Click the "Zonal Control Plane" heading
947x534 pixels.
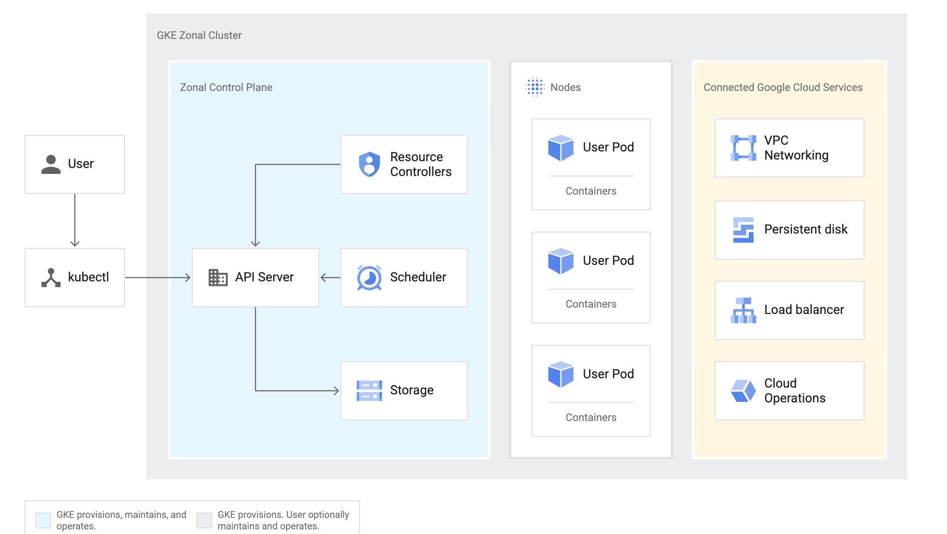tap(226, 87)
